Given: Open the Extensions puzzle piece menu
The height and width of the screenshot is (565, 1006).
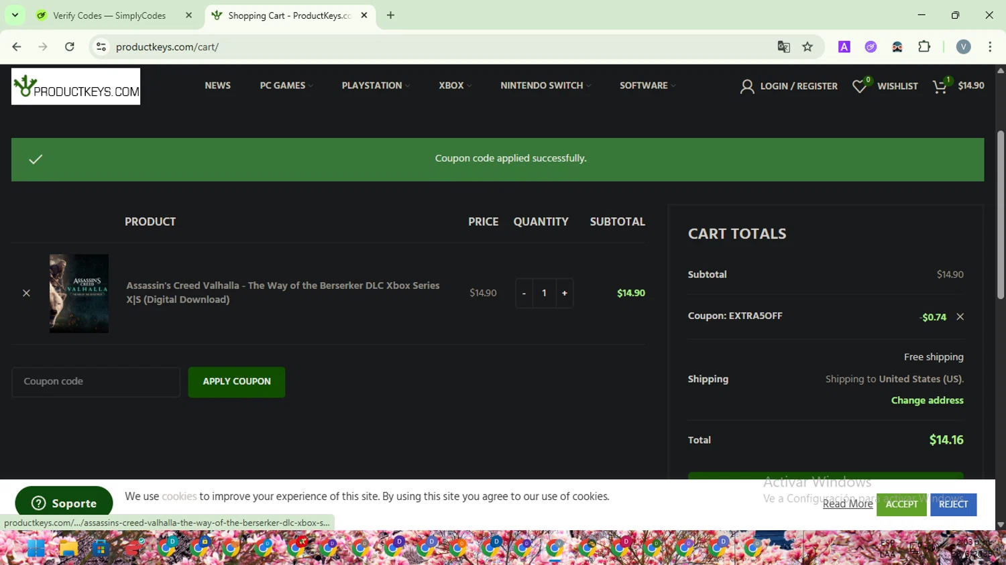Looking at the screenshot, I should tap(924, 47).
